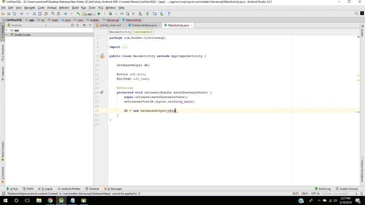The width and height of the screenshot is (365, 205).
Task: Open the UTF-8 encoding selector
Action: (315, 194)
